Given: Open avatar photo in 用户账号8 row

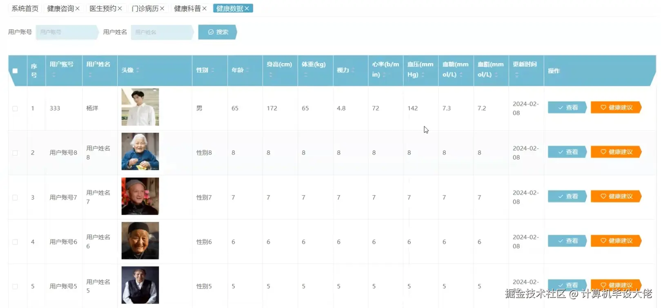Looking at the screenshot, I should pos(140,152).
